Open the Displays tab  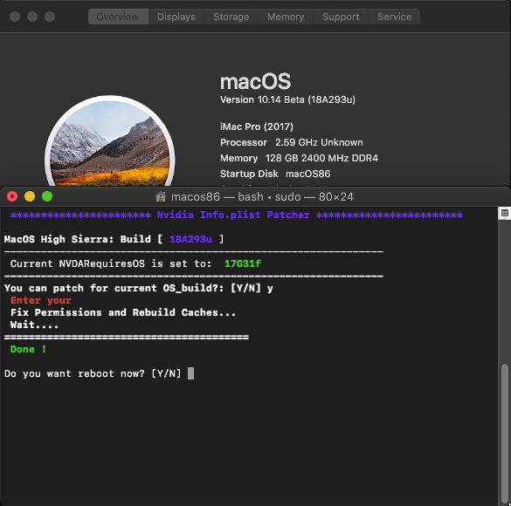click(x=176, y=17)
